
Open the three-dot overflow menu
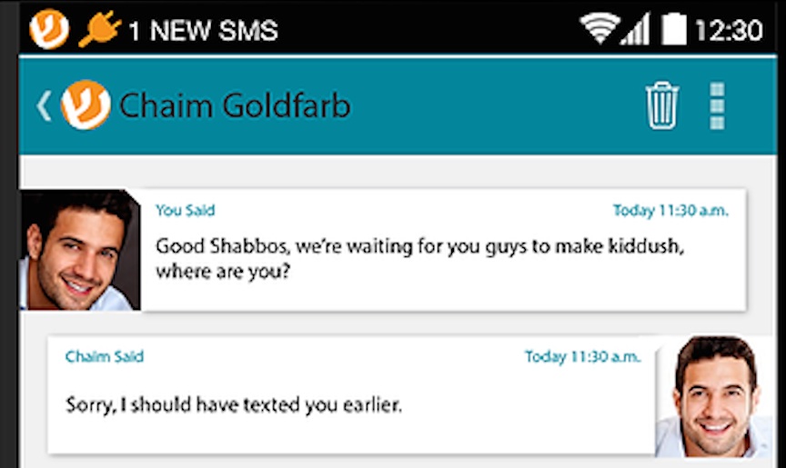718,106
